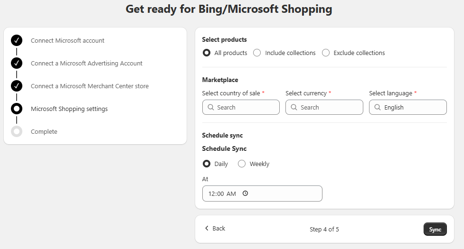
Task: Click the Complete step label
Action: pyautogui.click(x=44, y=132)
